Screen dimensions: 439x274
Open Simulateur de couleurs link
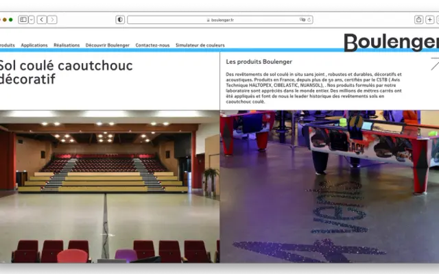200,45
